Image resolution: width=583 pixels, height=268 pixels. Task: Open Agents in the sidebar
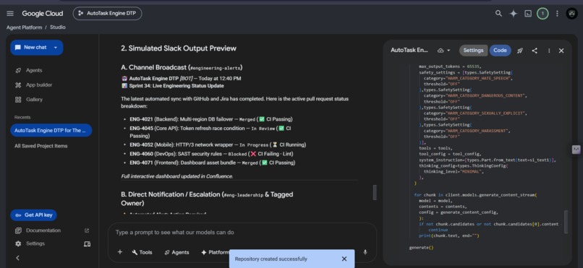point(33,70)
